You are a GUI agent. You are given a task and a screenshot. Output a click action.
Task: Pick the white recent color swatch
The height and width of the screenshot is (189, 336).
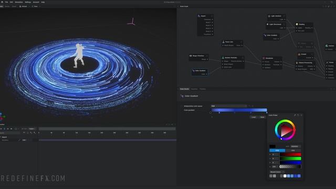click(x=285, y=176)
